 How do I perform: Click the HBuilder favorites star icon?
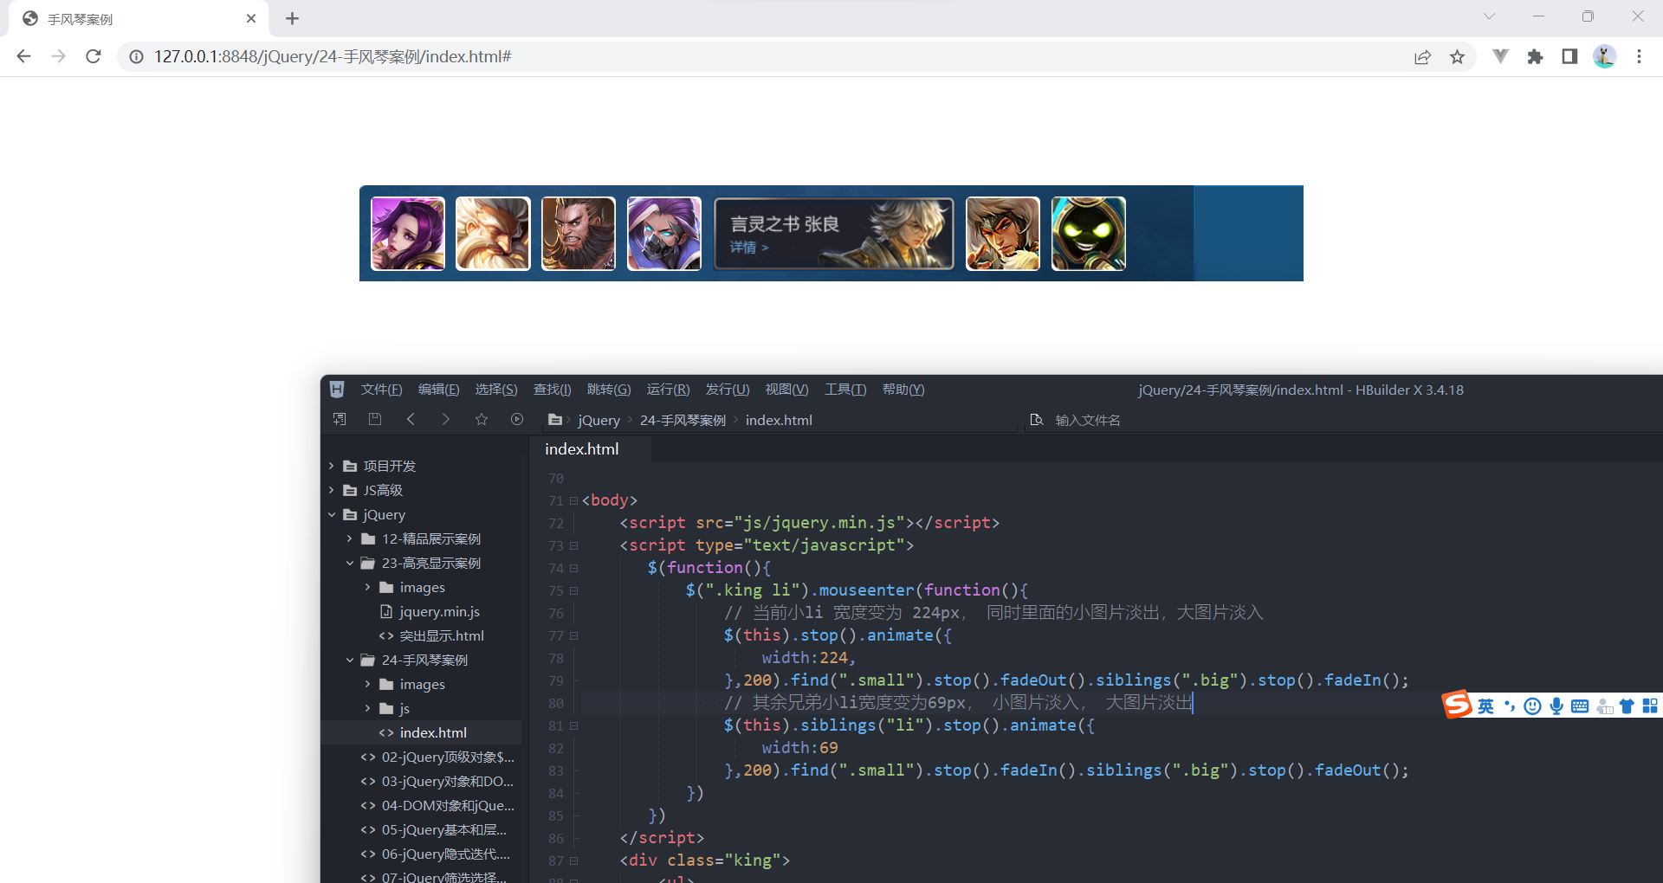click(x=482, y=419)
